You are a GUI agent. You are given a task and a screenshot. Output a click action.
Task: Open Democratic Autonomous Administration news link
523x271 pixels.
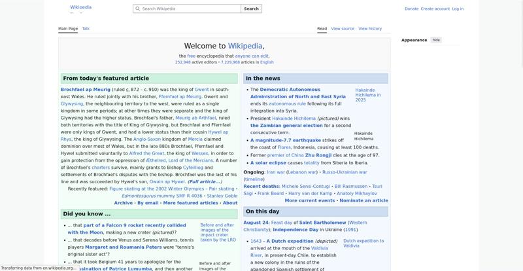tap(298, 93)
